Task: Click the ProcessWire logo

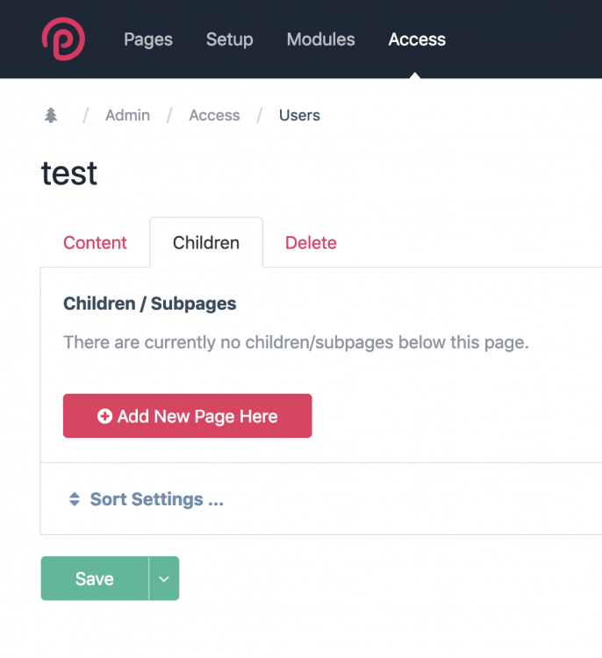Action: click(x=63, y=39)
